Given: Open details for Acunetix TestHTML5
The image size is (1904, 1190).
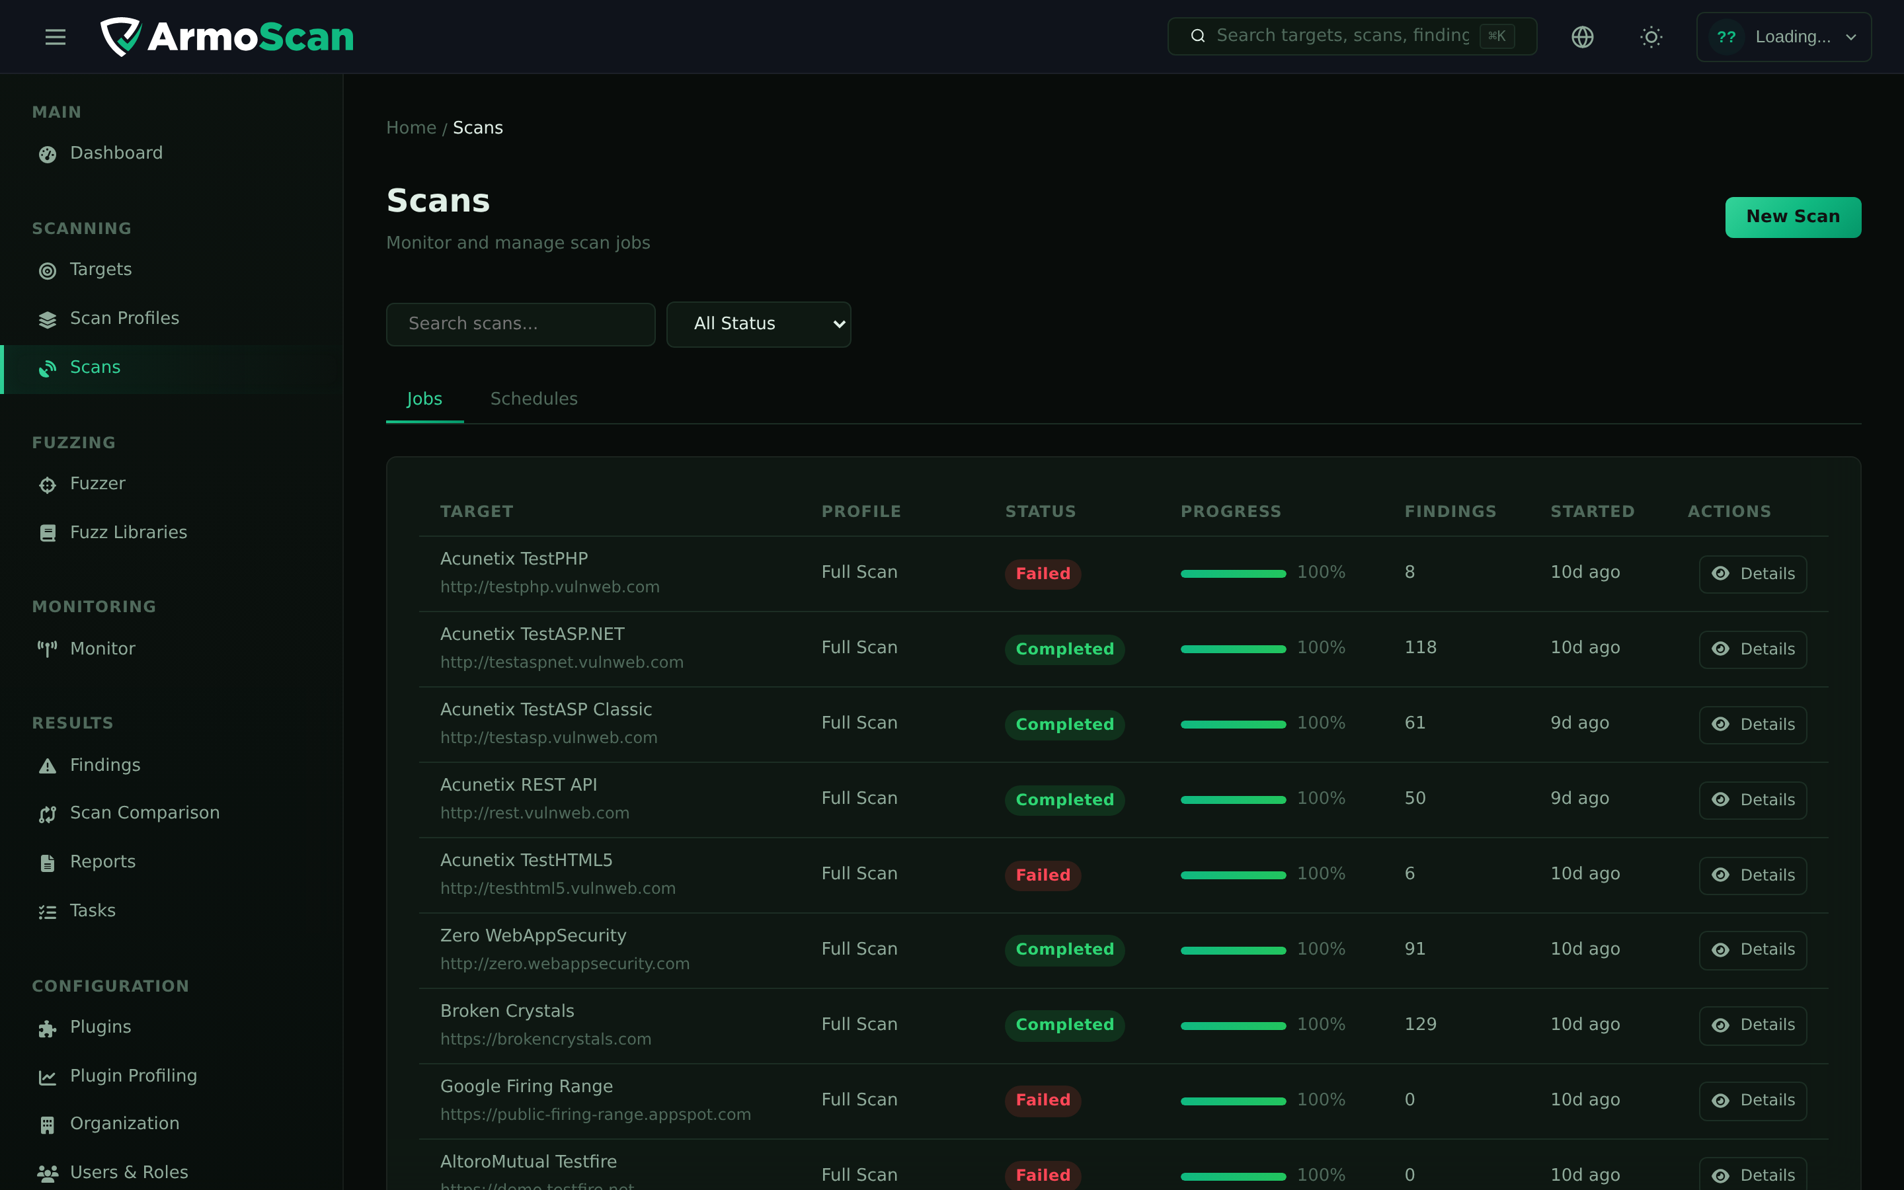Looking at the screenshot, I should pyautogui.click(x=1752, y=875).
